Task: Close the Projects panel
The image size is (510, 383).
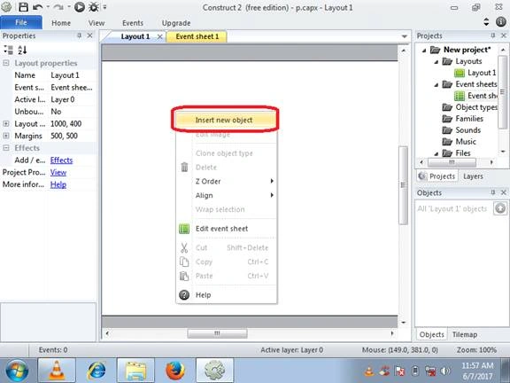Action: point(504,35)
